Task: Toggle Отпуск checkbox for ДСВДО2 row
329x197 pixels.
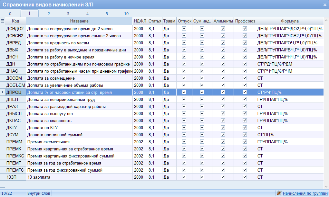Action: pos(184,29)
